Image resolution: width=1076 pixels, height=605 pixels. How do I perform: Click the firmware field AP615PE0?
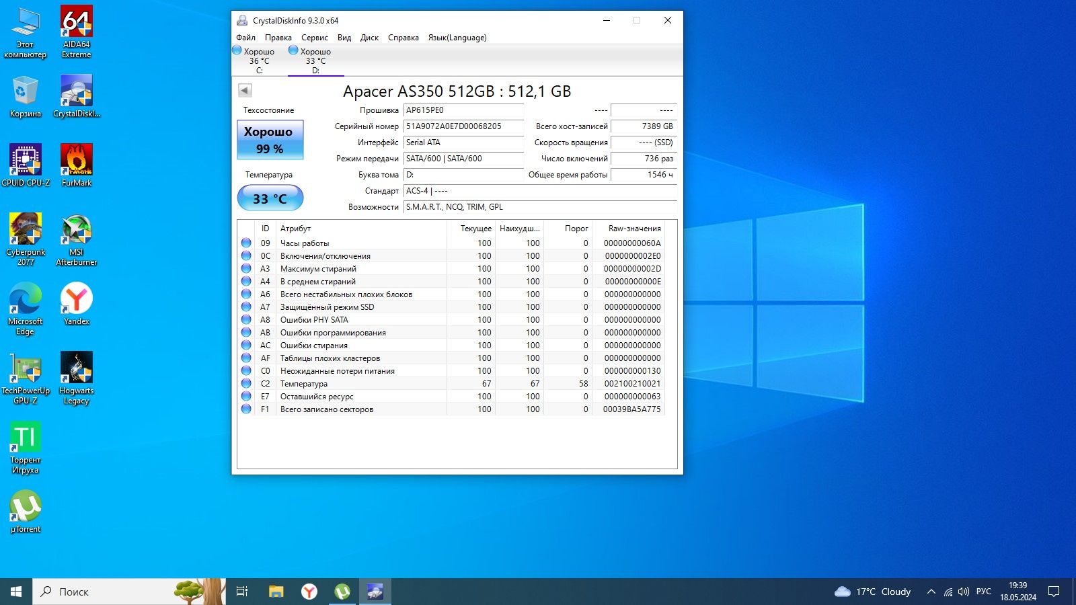pyautogui.click(x=463, y=110)
